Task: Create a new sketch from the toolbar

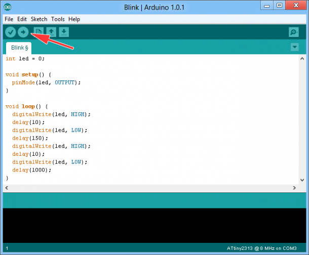Action: (x=38, y=32)
